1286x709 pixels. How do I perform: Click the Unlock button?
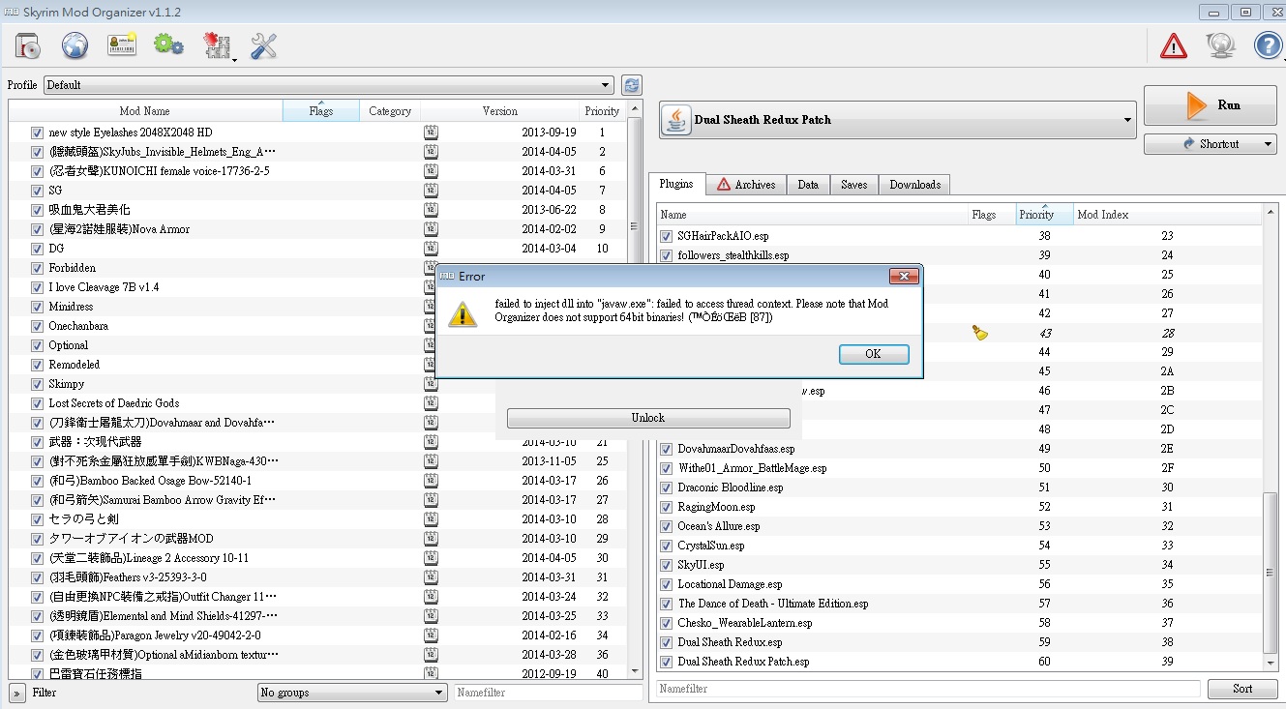coord(648,418)
